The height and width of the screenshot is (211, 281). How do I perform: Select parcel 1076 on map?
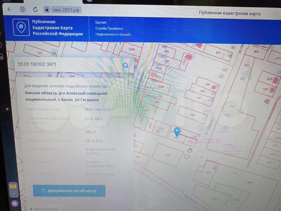click(x=272, y=154)
